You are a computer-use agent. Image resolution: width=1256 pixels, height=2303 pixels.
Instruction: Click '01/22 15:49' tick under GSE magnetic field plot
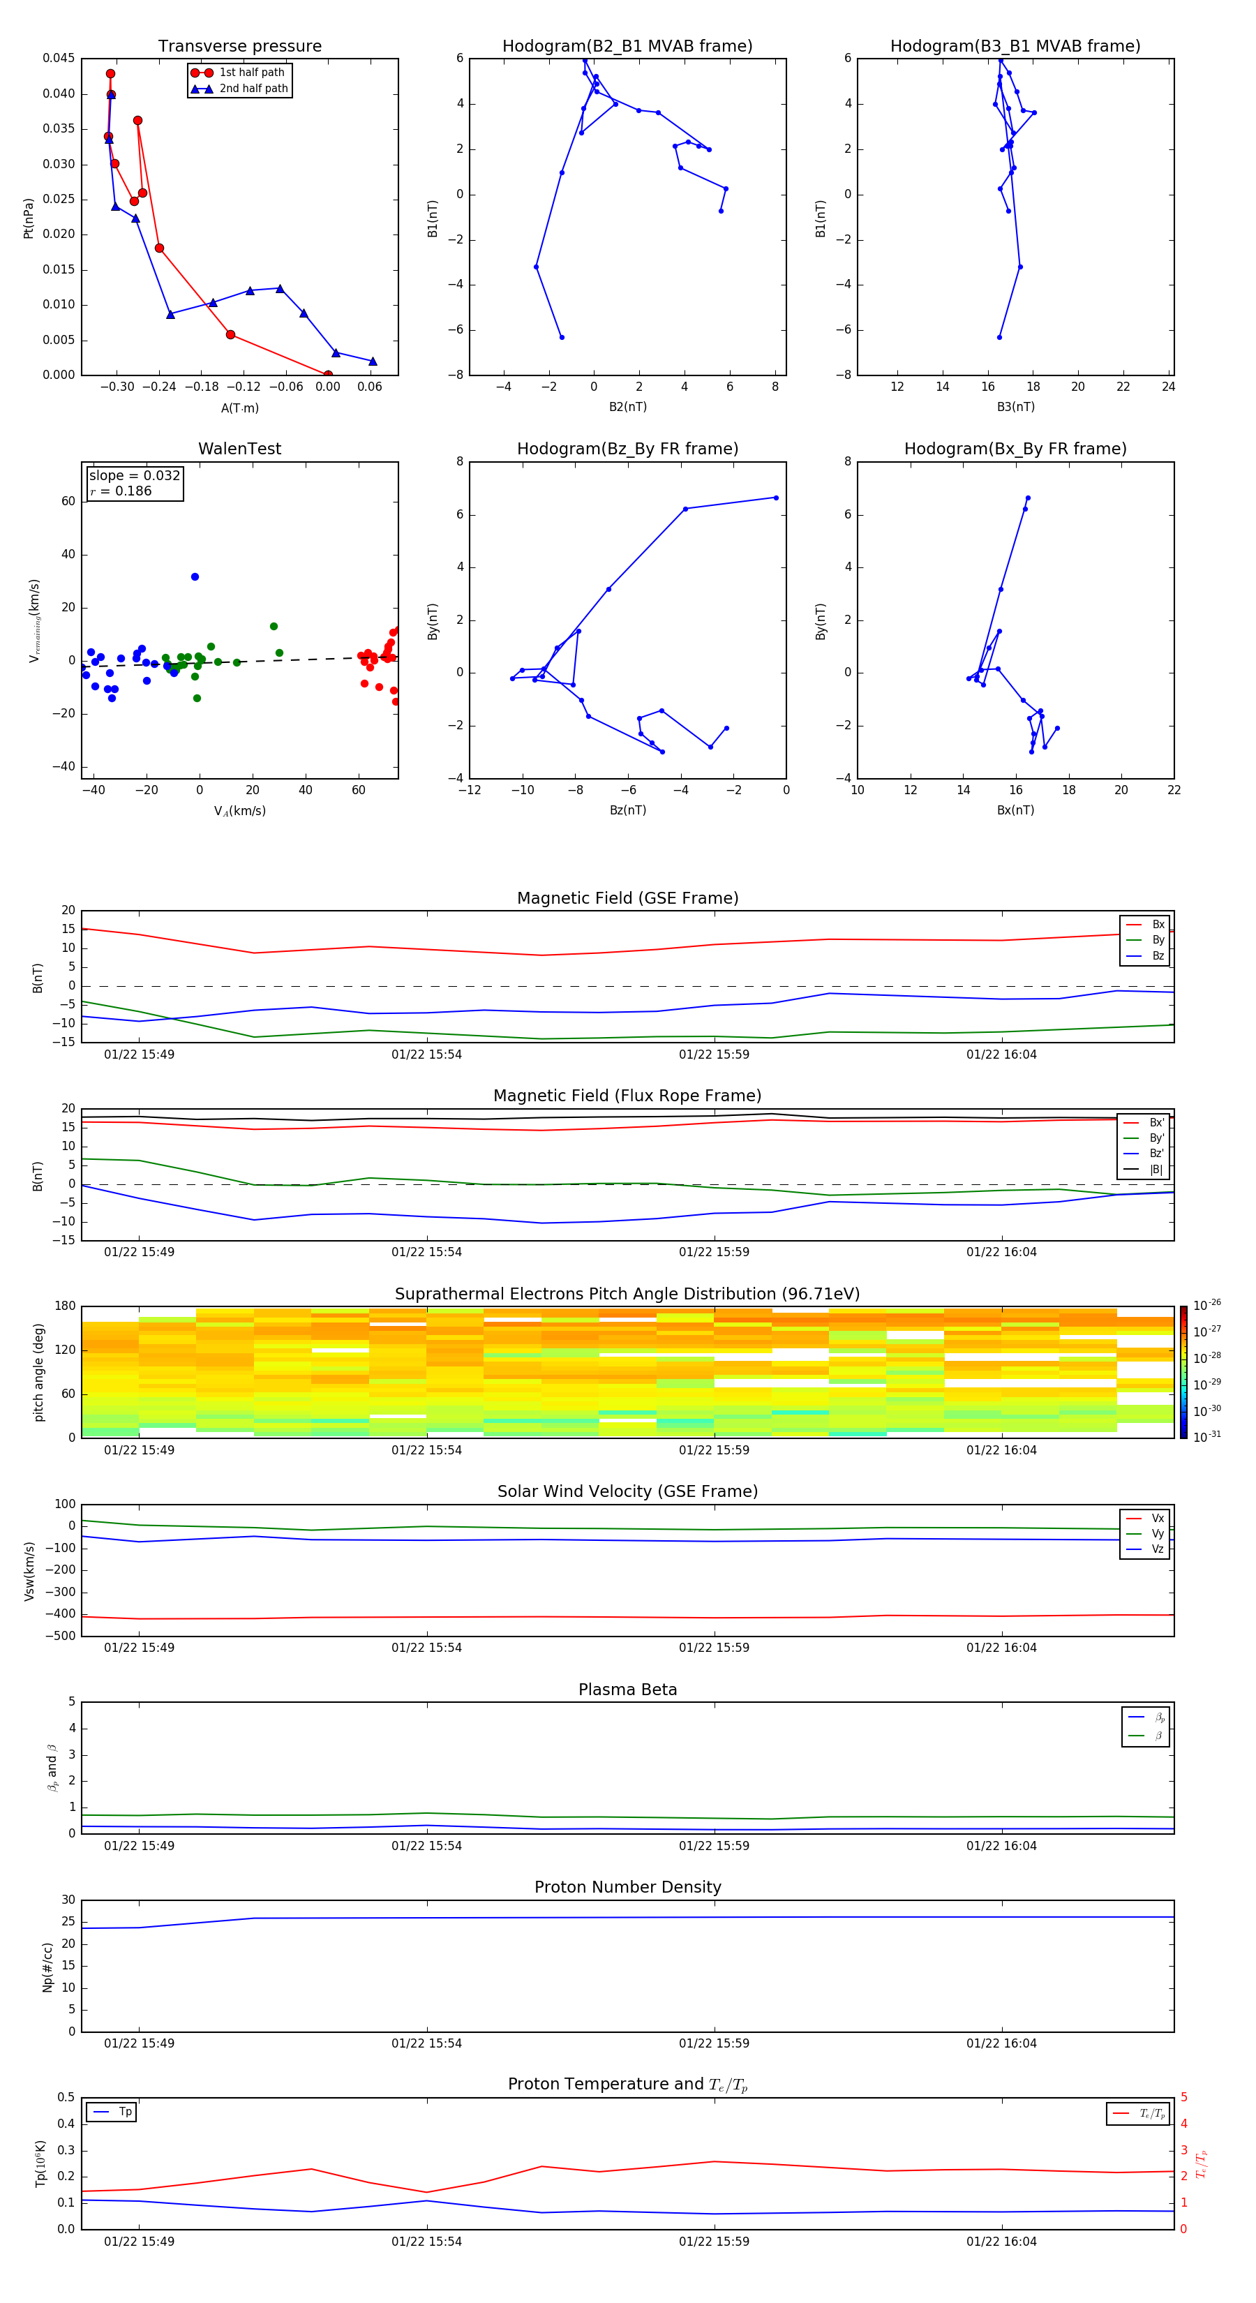tap(140, 1055)
